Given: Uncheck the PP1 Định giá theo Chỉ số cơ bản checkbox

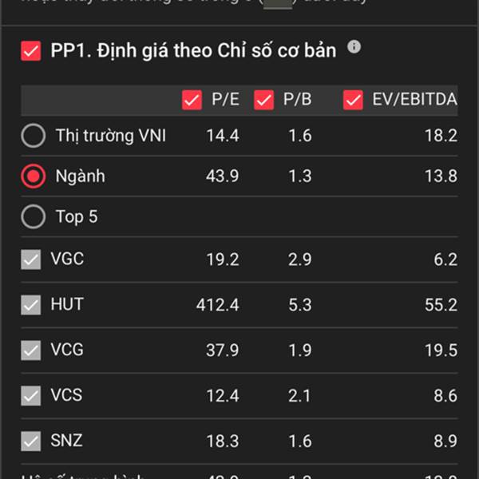Looking at the screenshot, I should point(31,51).
